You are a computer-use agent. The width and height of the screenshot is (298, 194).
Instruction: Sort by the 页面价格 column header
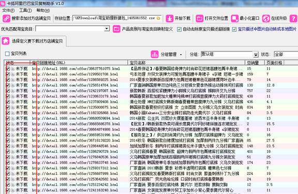coord(274,62)
